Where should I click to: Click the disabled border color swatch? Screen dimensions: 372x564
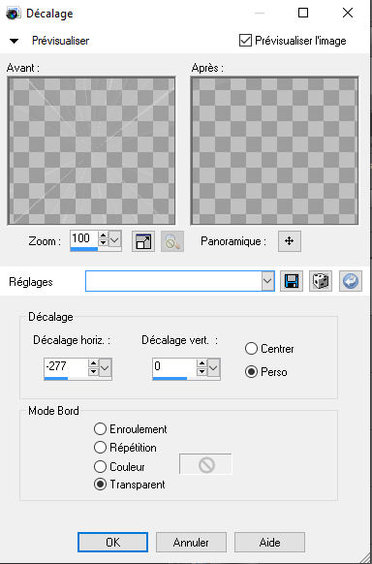[206, 465]
